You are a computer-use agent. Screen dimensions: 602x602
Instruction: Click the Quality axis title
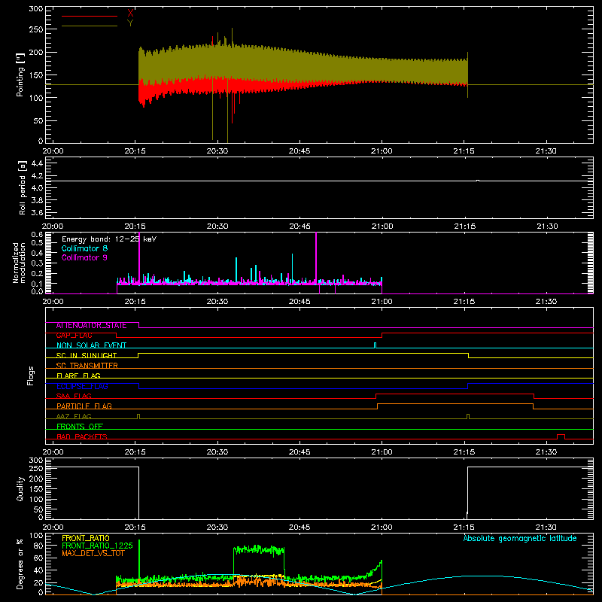(20, 488)
